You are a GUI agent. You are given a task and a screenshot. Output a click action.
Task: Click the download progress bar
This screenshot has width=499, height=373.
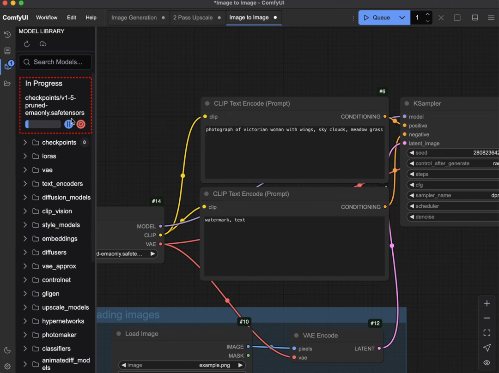pos(43,124)
